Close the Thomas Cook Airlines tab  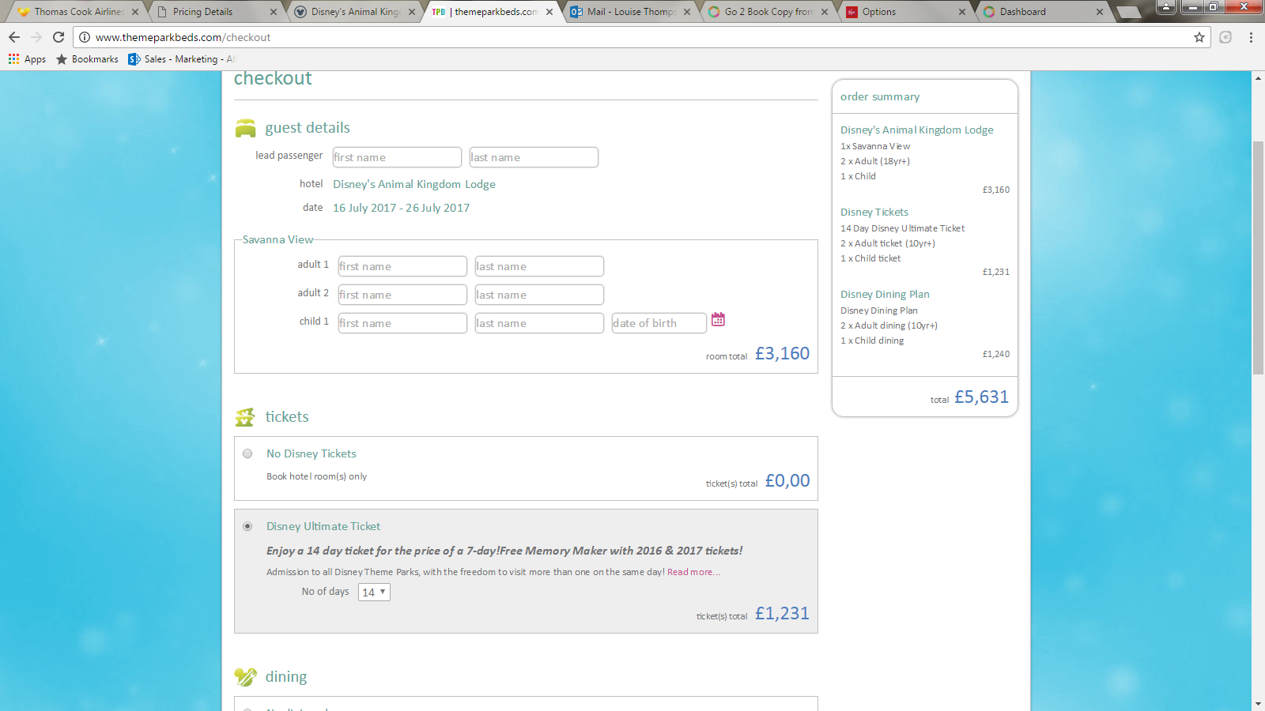coord(135,12)
